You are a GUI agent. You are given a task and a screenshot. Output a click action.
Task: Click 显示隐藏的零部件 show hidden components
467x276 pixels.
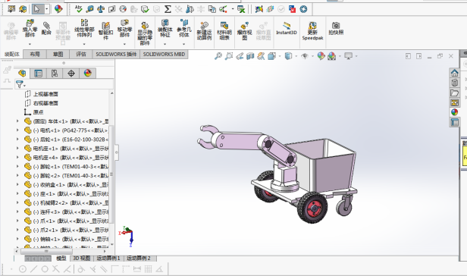click(x=145, y=33)
